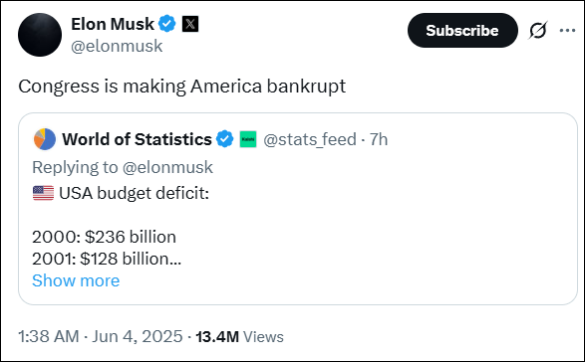Open the @elonmusk handle link
Screen dimensions: 585x362
[x=117, y=46]
